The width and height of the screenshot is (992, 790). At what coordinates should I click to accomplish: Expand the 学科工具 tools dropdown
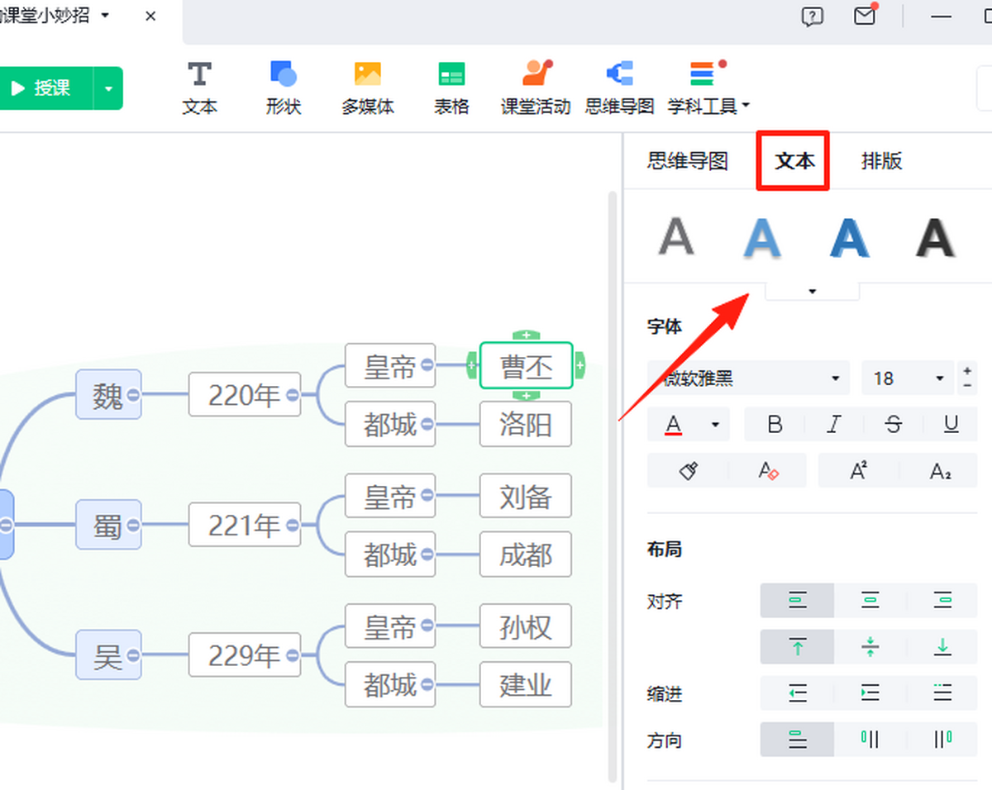pyautogui.click(x=746, y=106)
